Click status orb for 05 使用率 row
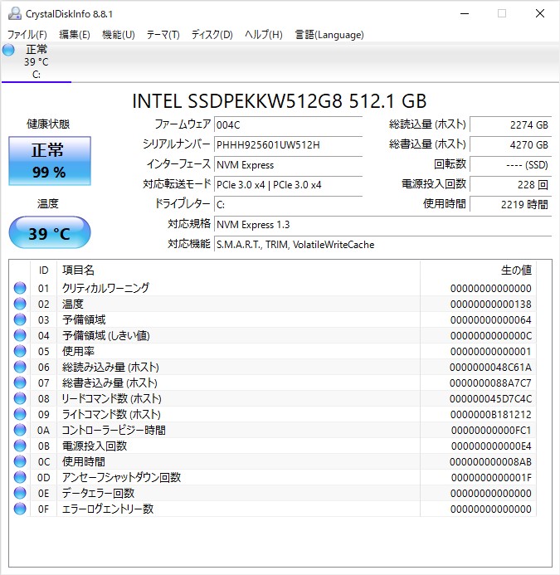The image size is (560, 575). pos(20,351)
